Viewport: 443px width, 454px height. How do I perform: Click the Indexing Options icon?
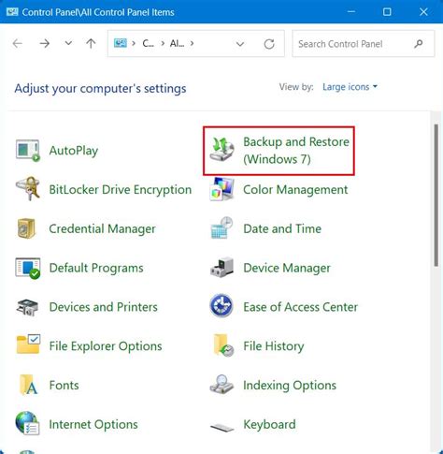tap(221, 385)
